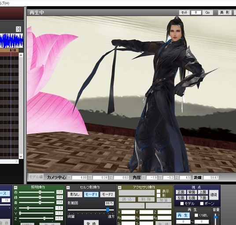
Task: Select モード2 shadow mode
Action: click(107, 194)
